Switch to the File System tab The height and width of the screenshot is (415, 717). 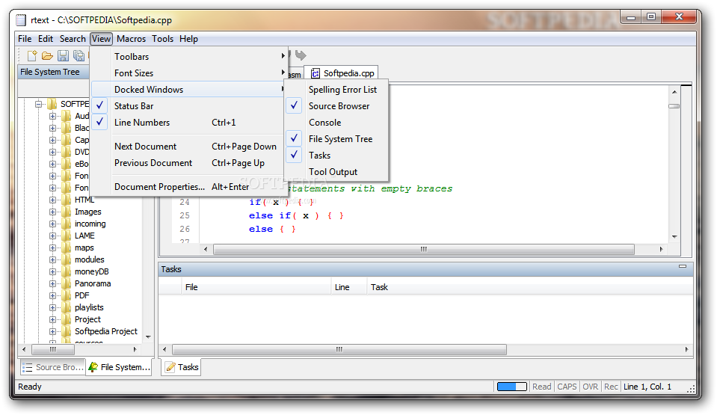coord(120,367)
